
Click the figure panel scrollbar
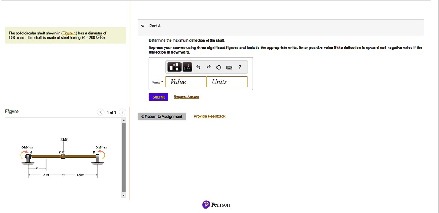pos(124,158)
